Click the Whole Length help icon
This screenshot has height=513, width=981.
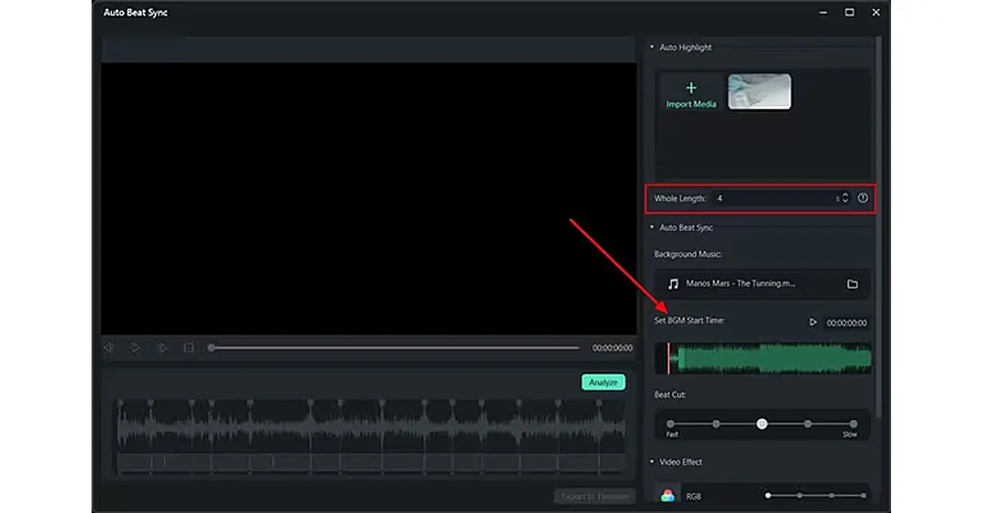tap(862, 199)
